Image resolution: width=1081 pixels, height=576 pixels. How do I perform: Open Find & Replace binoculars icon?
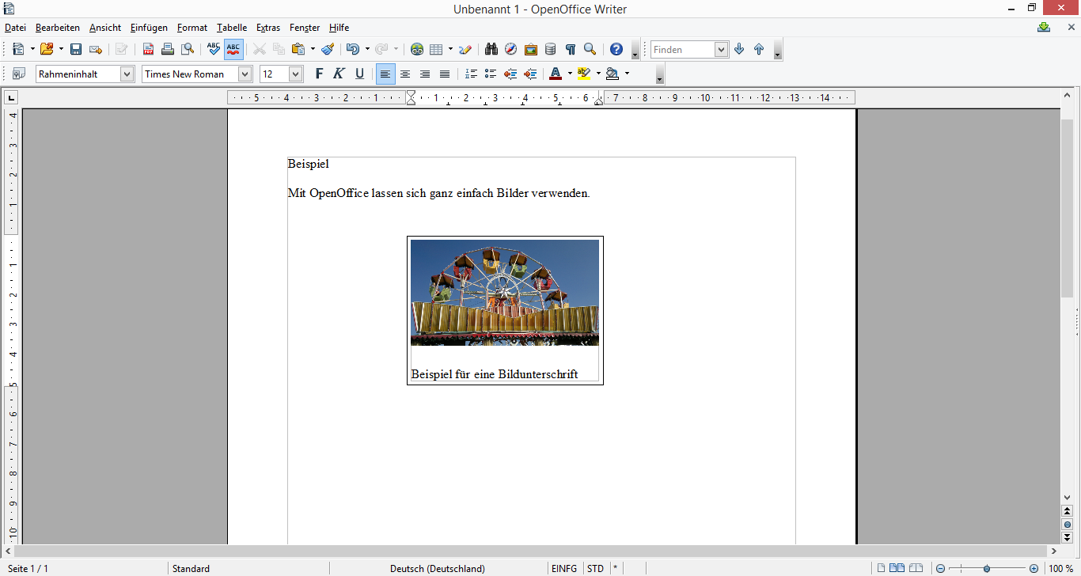[491, 49]
